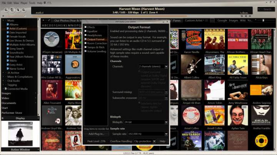Open the Tools menu
This screenshot has width=277, height=155.
coord(32,3)
